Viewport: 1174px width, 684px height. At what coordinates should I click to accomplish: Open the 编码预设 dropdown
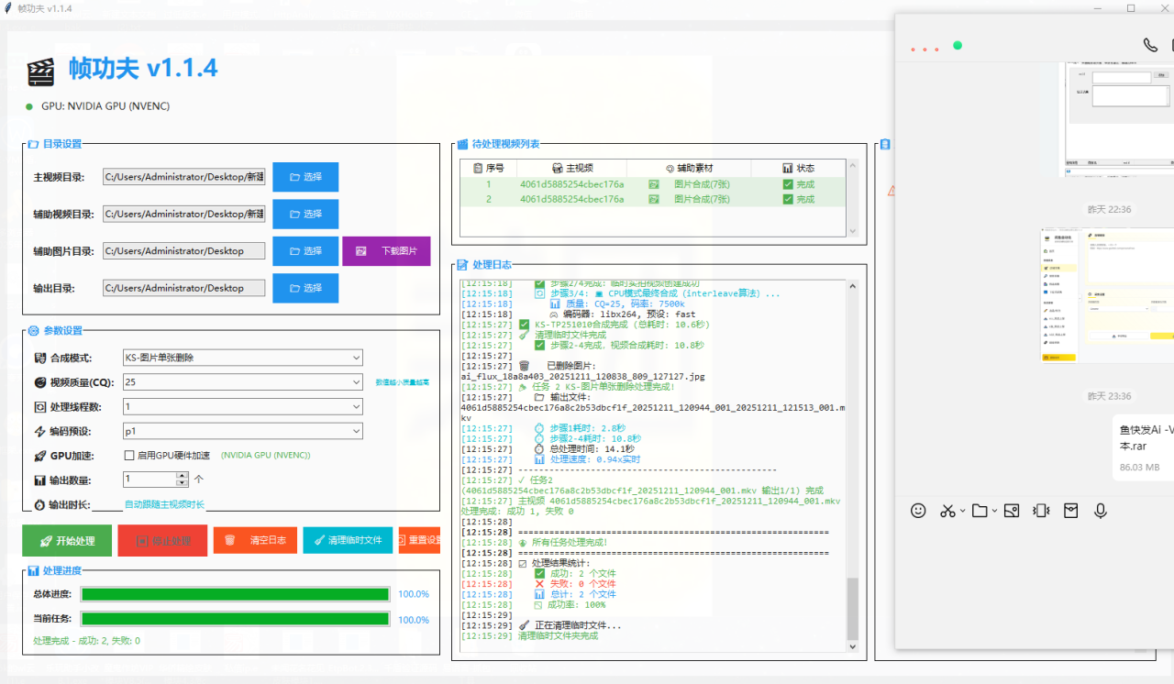(242, 431)
